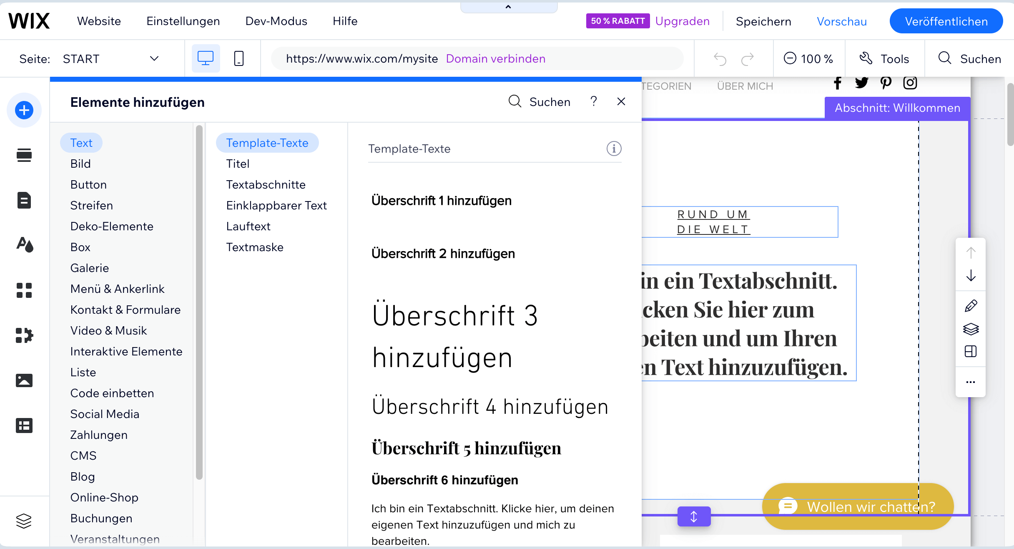This screenshot has height=549, width=1014.
Task: Open the Pages & Menu sidebar icon
Action: click(x=24, y=200)
